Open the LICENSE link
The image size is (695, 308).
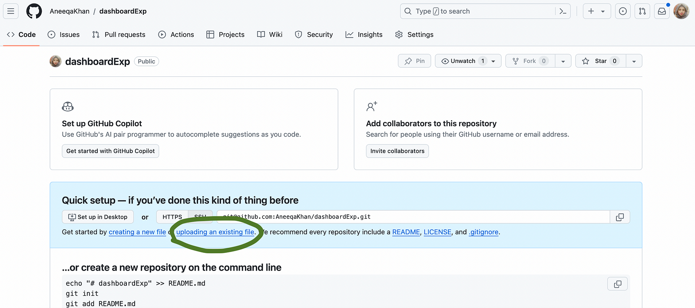pyautogui.click(x=437, y=232)
